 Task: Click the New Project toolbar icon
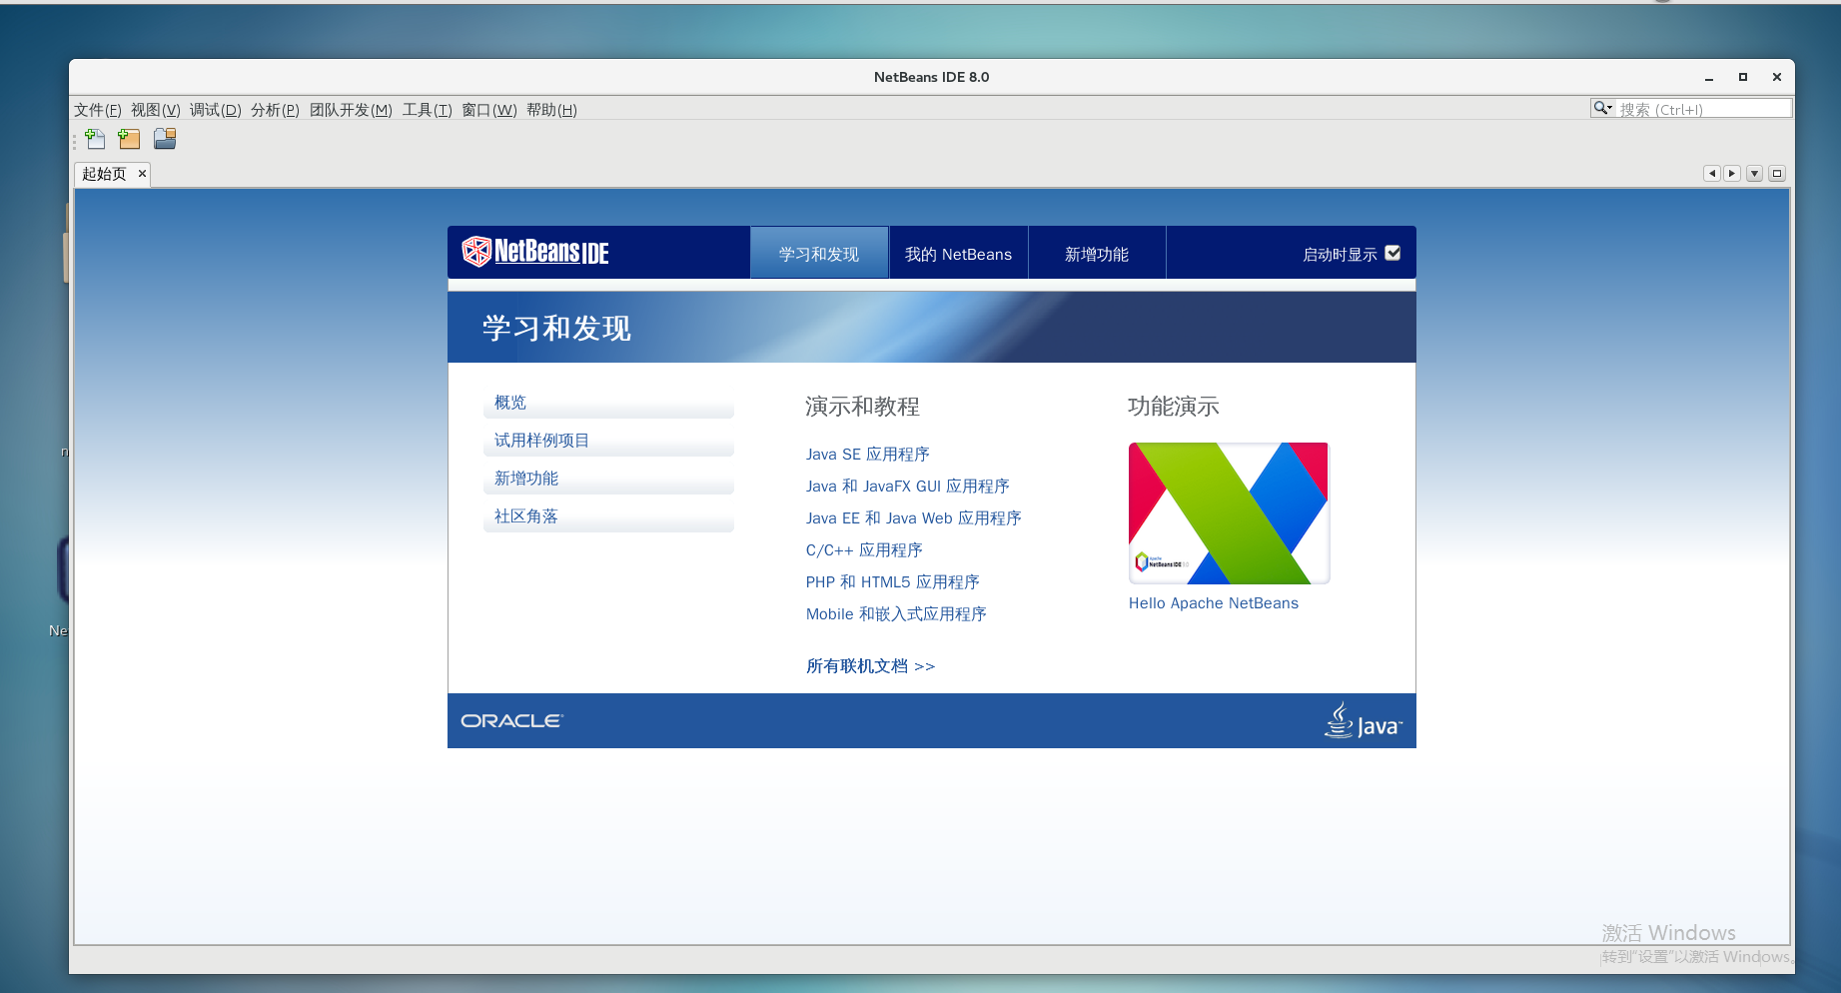(x=129, y=139)
